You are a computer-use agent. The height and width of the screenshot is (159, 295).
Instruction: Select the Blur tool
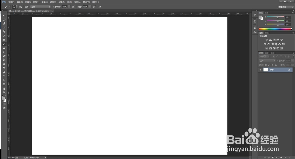click(x=4, y=64)
